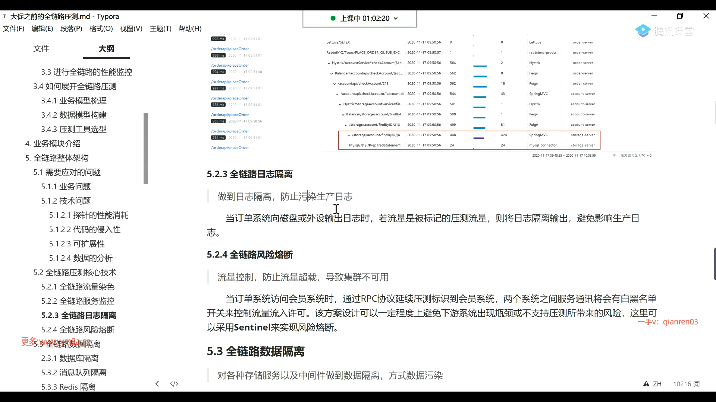Image resolution: width=716 pixels, height=402 pixels.
Task: Open the 格式(O) menu
Action: click(101, 29)
